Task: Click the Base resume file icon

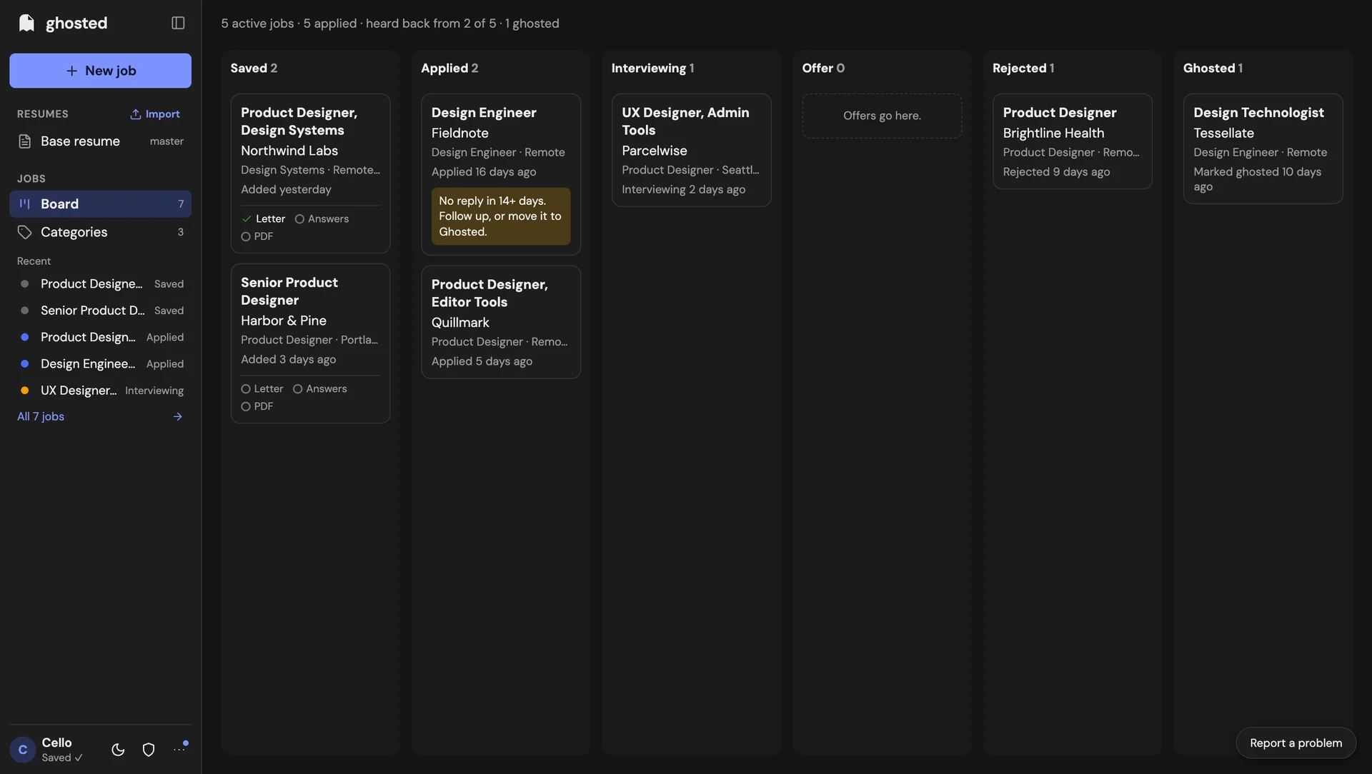Action: coord(25,141)
